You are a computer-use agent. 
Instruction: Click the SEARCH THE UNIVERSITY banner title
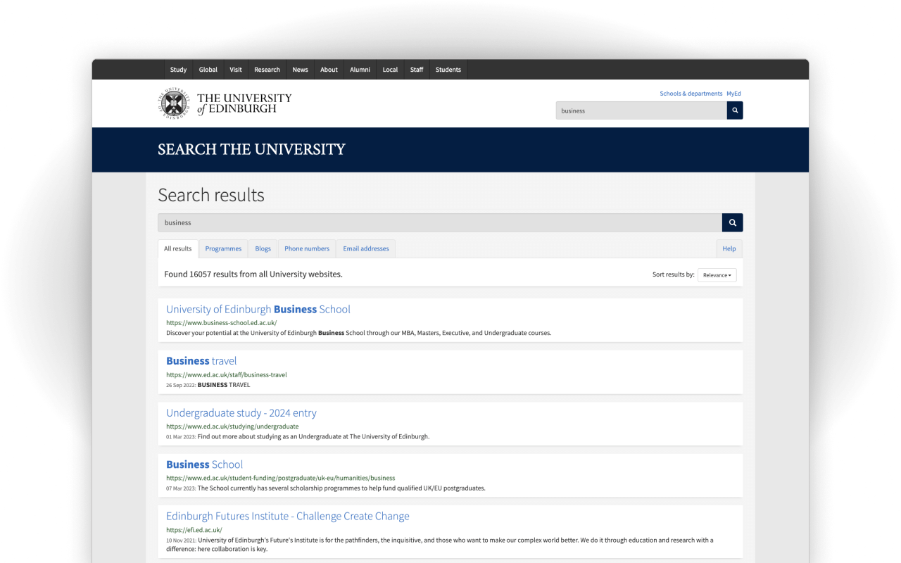pos(251,150)
